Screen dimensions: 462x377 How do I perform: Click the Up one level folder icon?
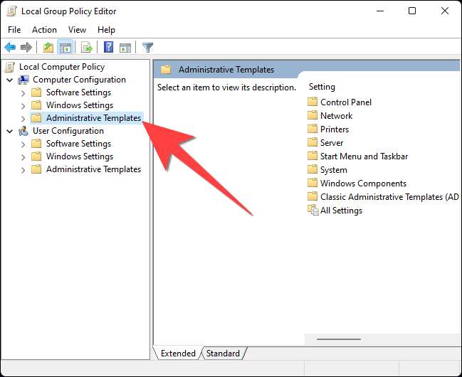pos(48,47)
